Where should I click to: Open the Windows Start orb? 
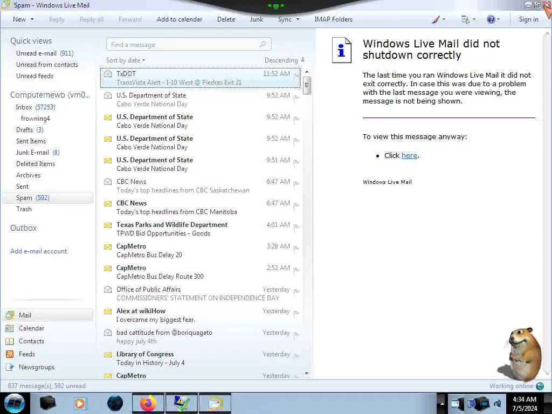[15, 403]
